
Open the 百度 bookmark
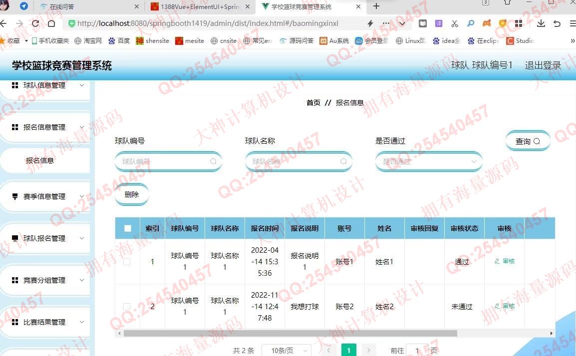tap(119, 41)
